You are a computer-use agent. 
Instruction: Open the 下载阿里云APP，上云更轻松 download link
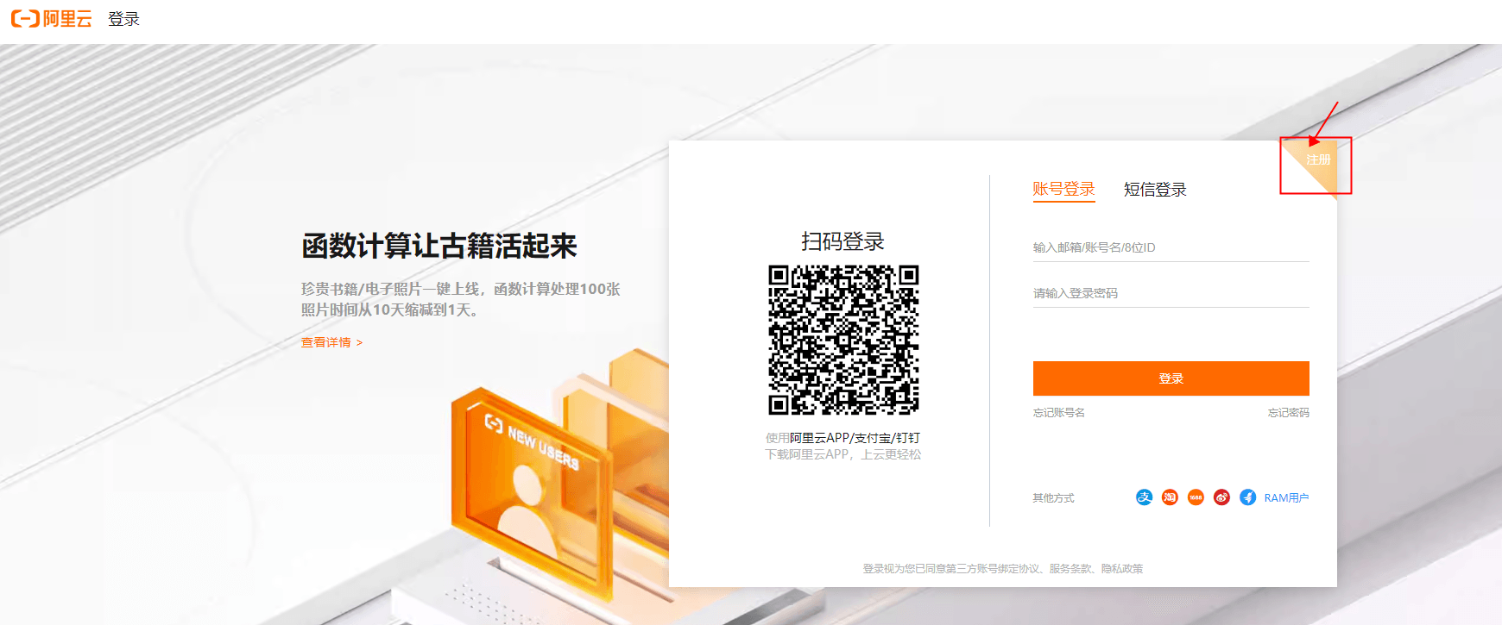coord(843,454)
